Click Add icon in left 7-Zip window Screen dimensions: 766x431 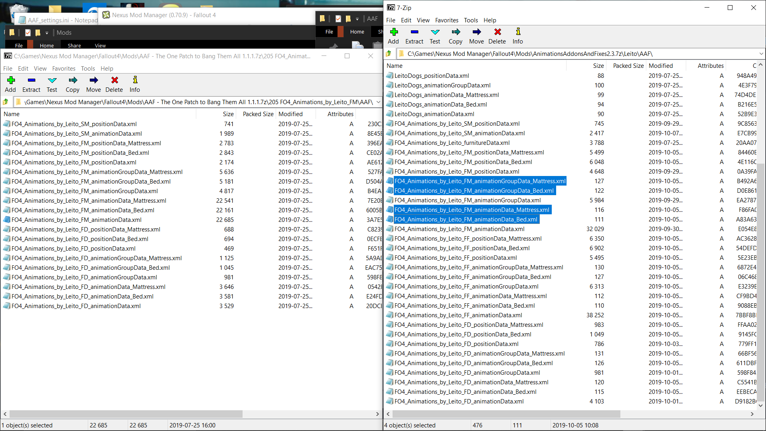pos(11,80)
